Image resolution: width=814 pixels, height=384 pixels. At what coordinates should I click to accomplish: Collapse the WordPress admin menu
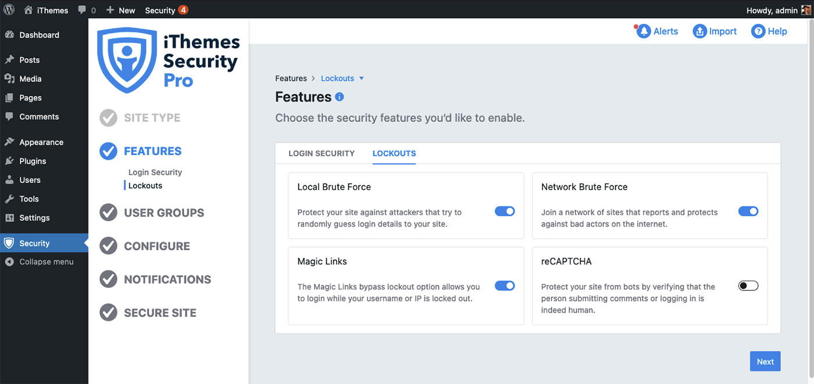coord(40,262)
